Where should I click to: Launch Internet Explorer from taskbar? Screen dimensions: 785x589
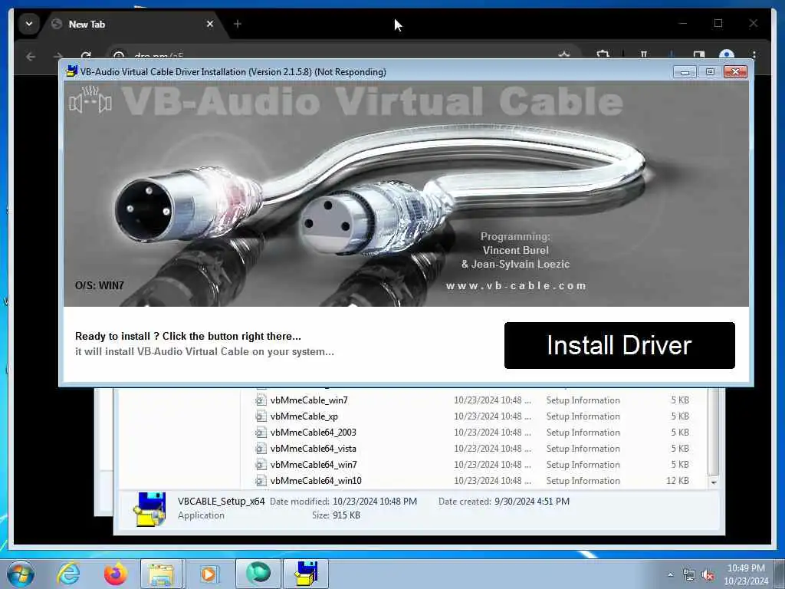[68, 574]
